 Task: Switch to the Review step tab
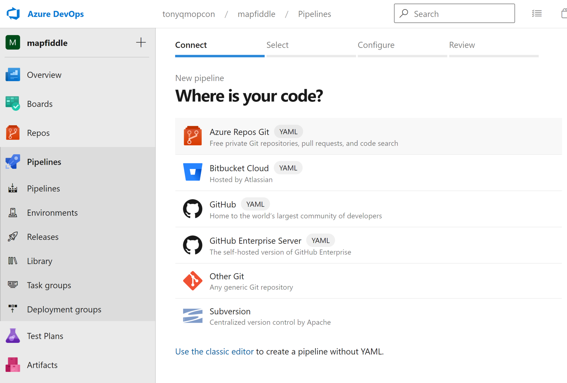click(x=462, y=45)
